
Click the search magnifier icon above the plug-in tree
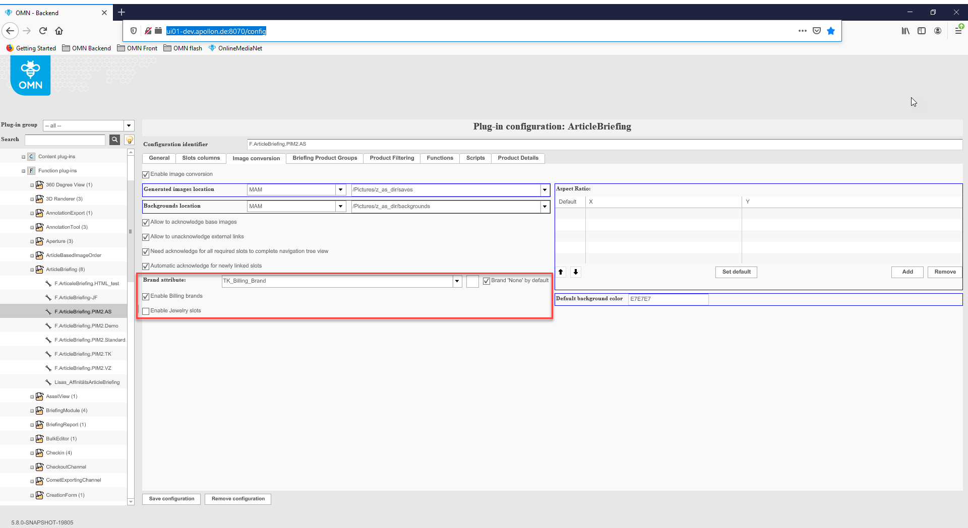(x=114, y=140)
